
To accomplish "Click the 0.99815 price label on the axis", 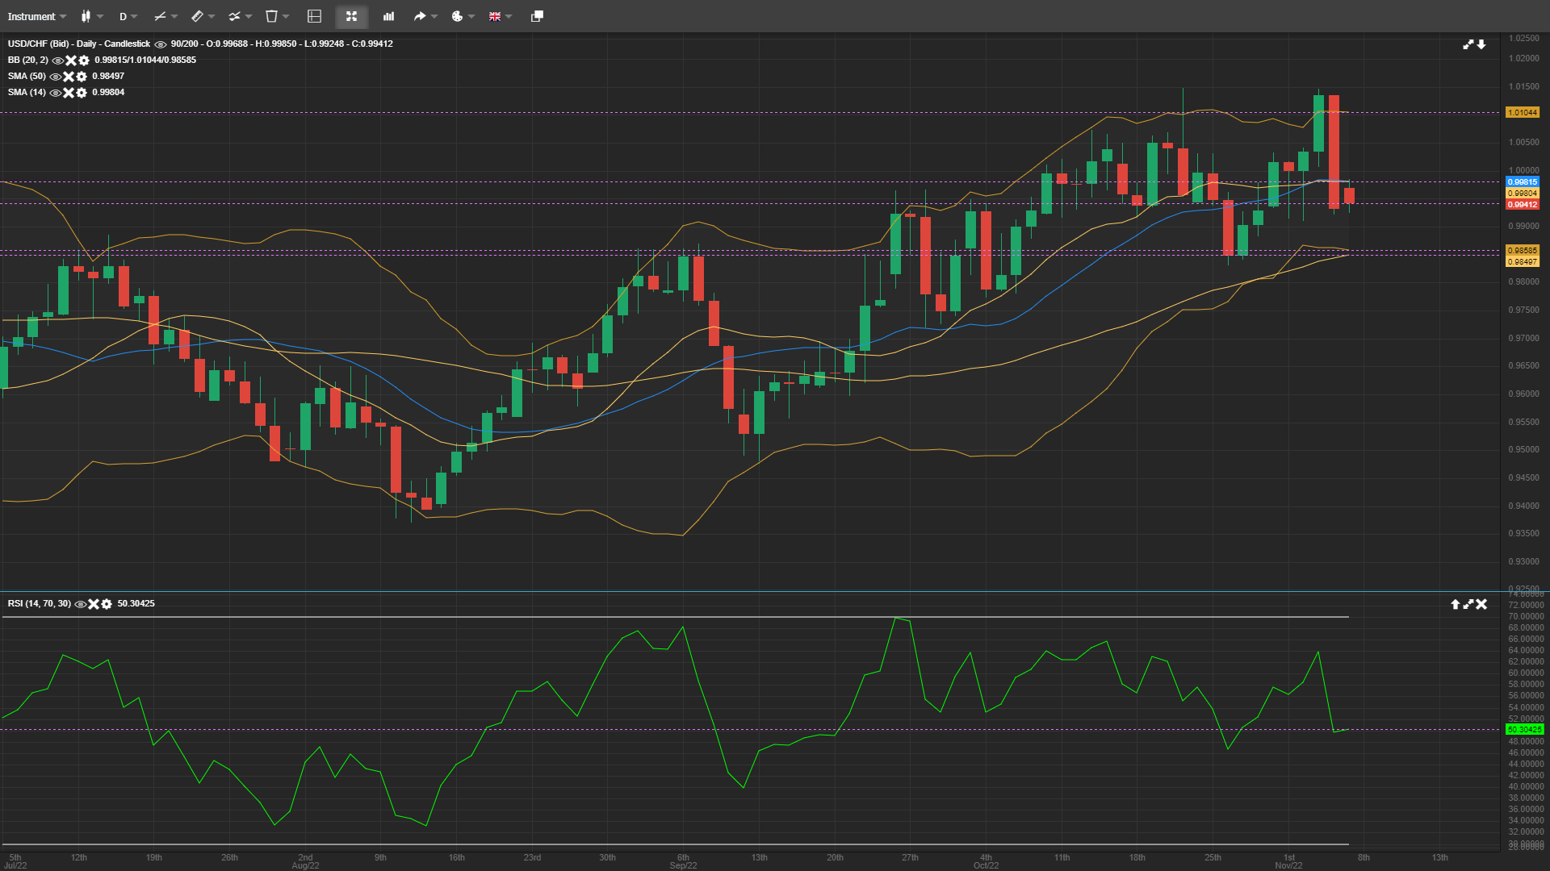I will pos(1523,182).
